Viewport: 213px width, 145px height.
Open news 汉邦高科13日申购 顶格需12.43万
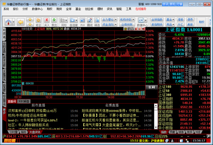pyautogui.click(x=32, y=111)
